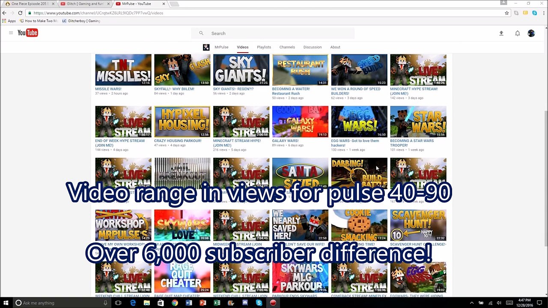Open the MISSILE WARS! video link
The height and width of the screenshot is (308, 548).
pos(108,89)
